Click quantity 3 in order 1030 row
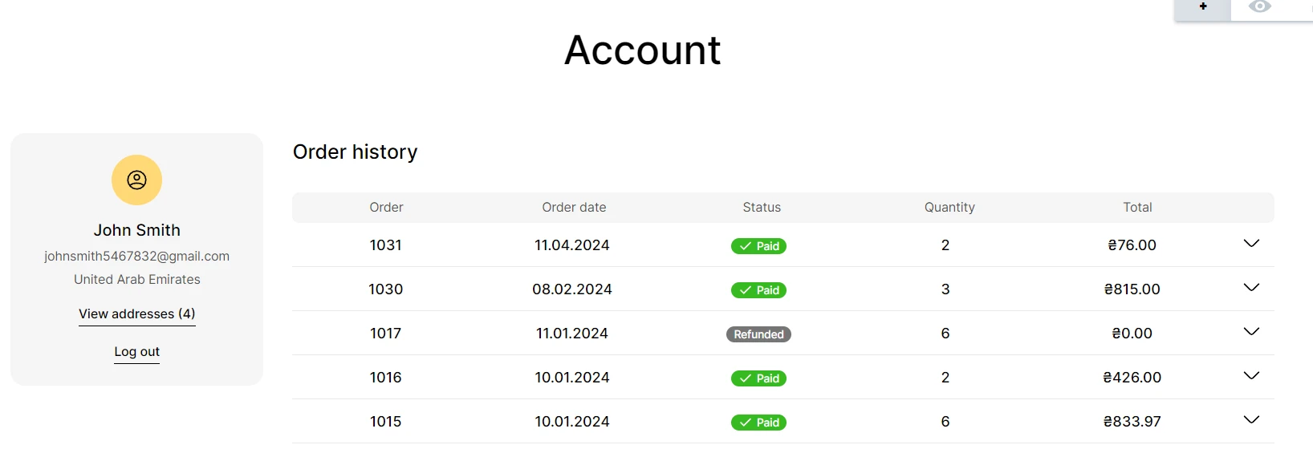The width and height of the screenshot is (1313, 453). point(945,289)
